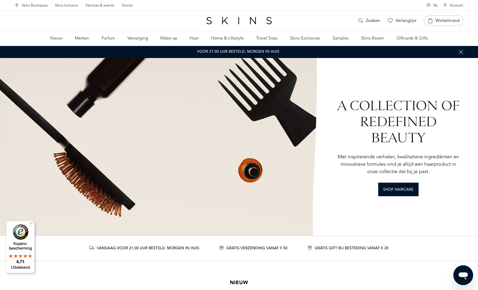Open the Parfum menu
The image size is (478, 290).
coord(108,38)
